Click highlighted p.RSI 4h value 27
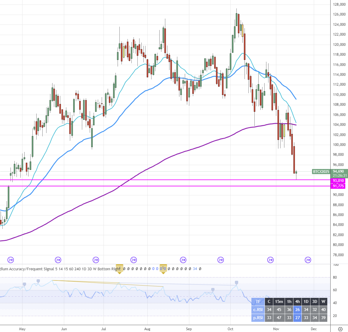Viewport: 348px width, 332px height. [x=298, y=318]
